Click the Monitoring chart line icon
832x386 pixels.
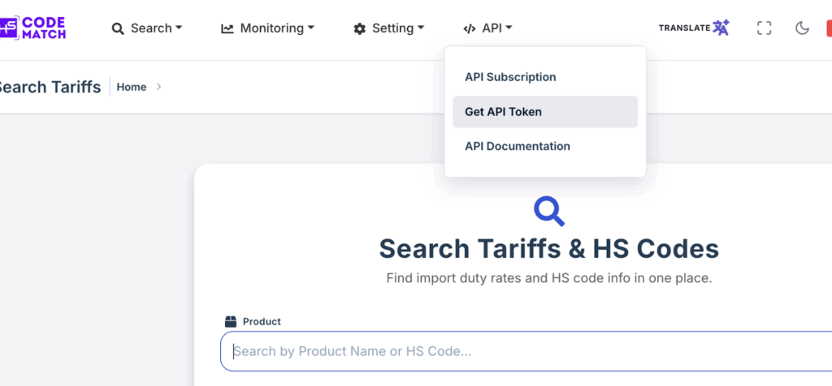(227, 28)
